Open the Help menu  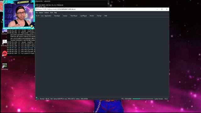point(55,13)
